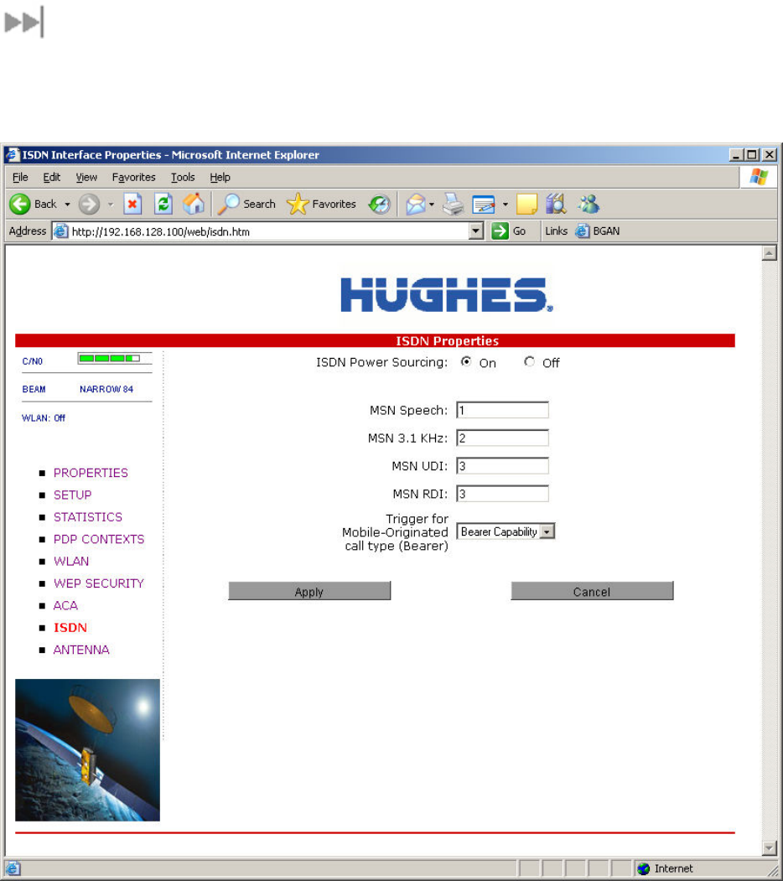Open the ACA sidebar link
This screenshot has height=881, width=783.
coord(65,605)
